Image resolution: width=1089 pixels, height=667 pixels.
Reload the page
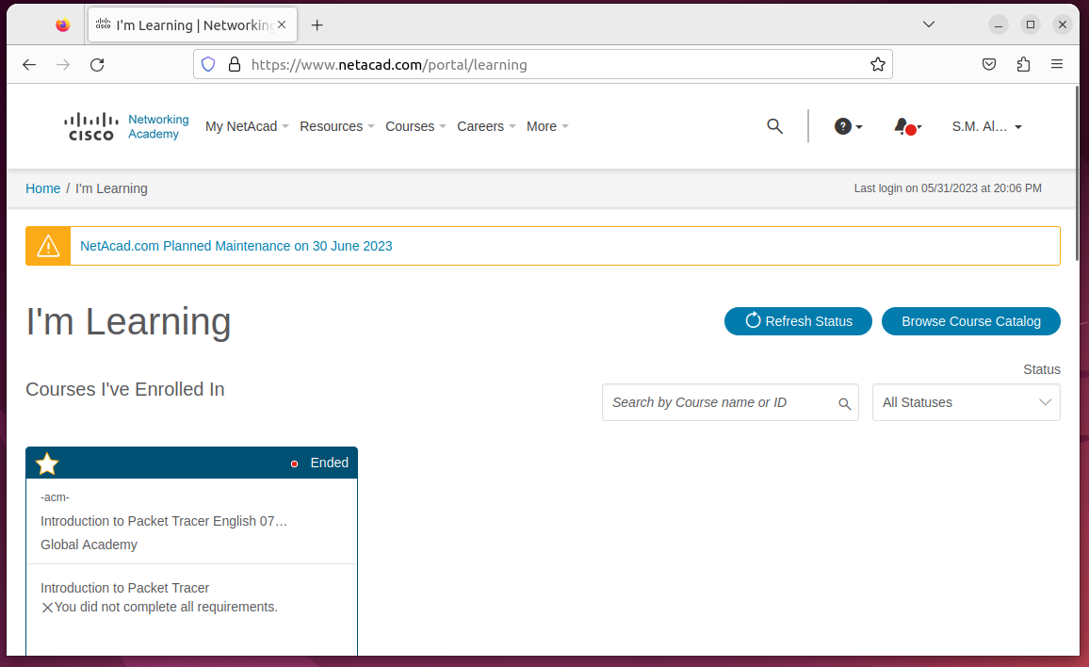point(97,65)
